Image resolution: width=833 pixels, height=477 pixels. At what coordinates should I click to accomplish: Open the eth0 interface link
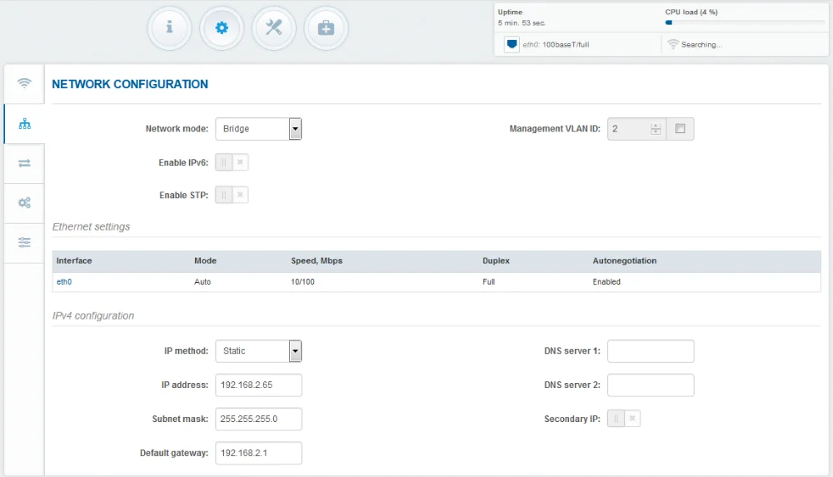pos(64,282)
